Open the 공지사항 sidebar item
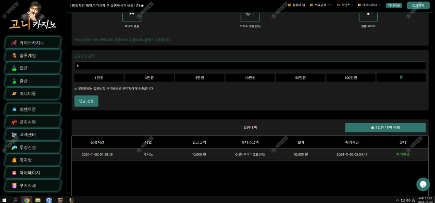This screenshot has height=203, width=435. pyautogui.click(x=33, y=122)
